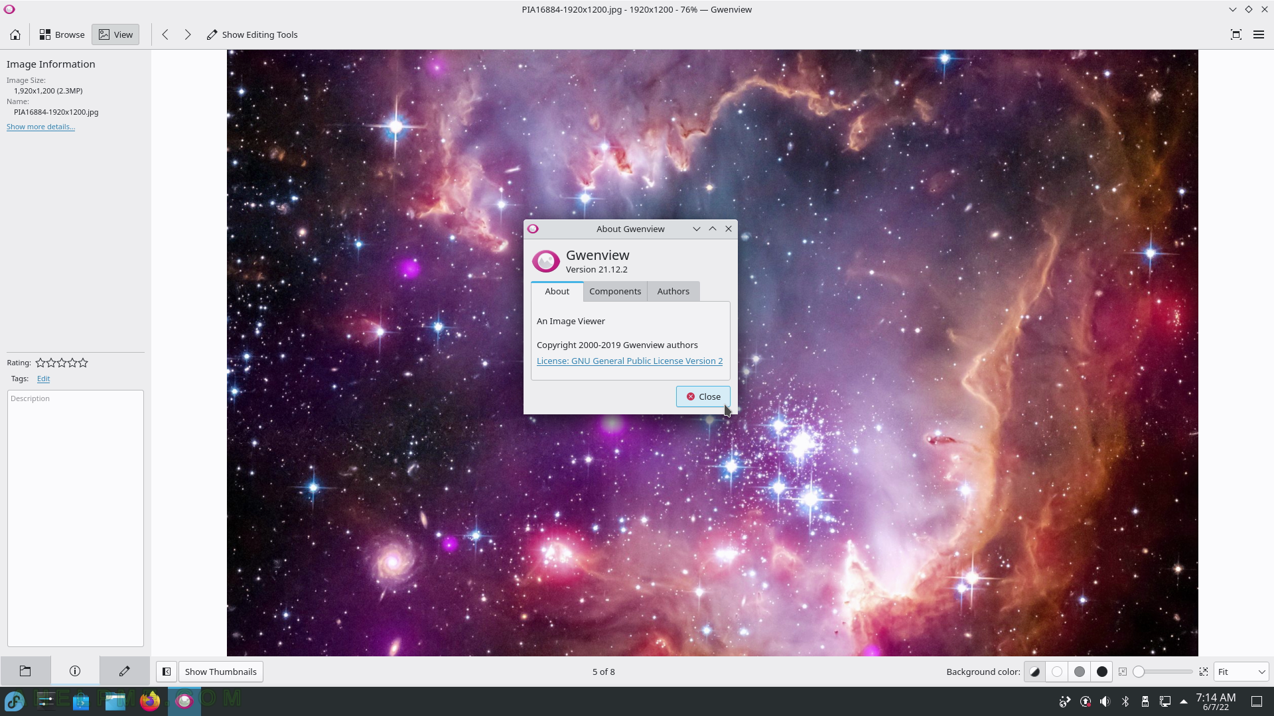
Task: Click main window title bar app icon
Action: pyautogui.click(x=9, y=9)
